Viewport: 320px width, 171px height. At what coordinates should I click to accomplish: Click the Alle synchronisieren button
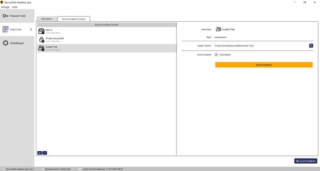click(306, 161)
